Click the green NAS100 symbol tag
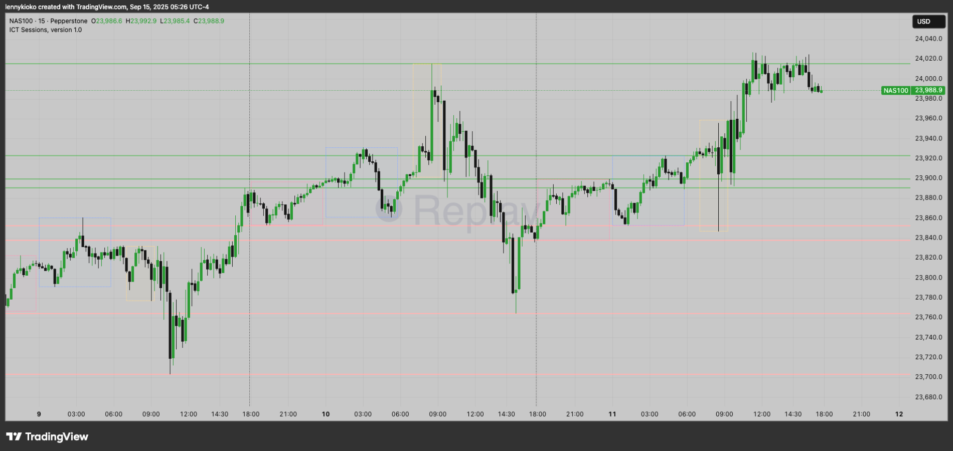The image size is (953, 451). point(895,91)
